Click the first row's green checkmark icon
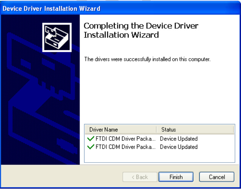241x189 pixels. pos(91,138)
